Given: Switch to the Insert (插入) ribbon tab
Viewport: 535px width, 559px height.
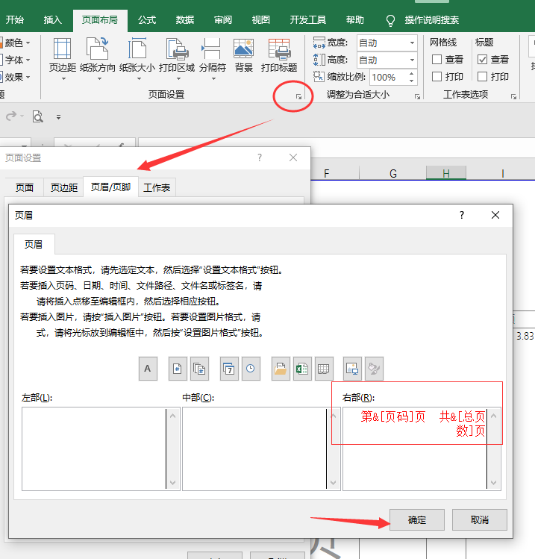Looking at the screenshot, I should (53, 20).
